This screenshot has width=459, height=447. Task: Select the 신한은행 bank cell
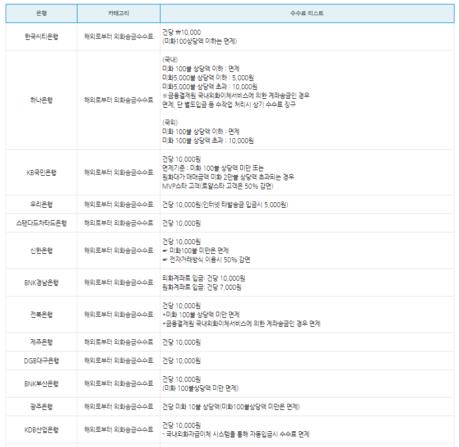[x=42, y=251]
